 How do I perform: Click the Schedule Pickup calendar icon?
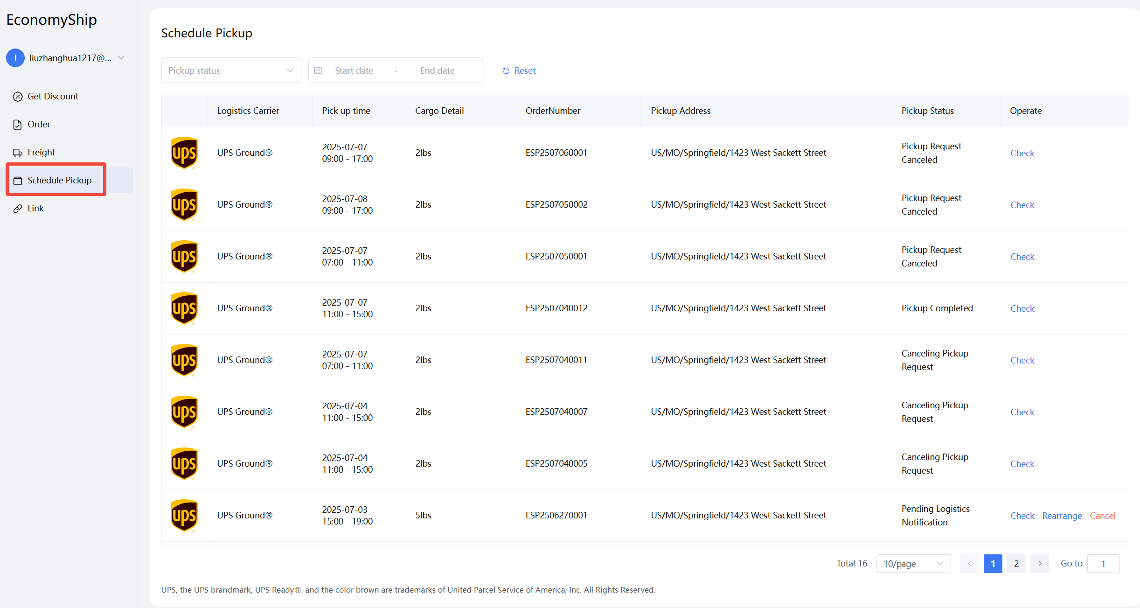[x=18, y=181]
